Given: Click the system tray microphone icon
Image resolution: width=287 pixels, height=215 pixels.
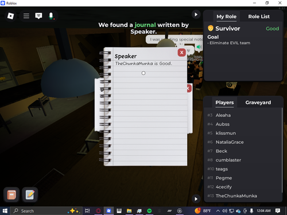Looking at the screenshot, I should 251,211.
